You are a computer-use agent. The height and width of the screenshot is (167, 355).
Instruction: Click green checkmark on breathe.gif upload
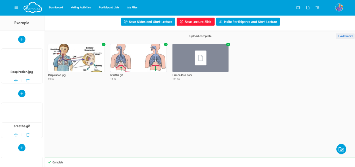click(x=166, y=44)
